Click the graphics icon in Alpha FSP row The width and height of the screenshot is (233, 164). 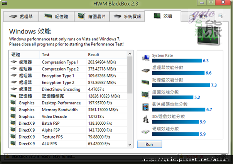(13, 130)
